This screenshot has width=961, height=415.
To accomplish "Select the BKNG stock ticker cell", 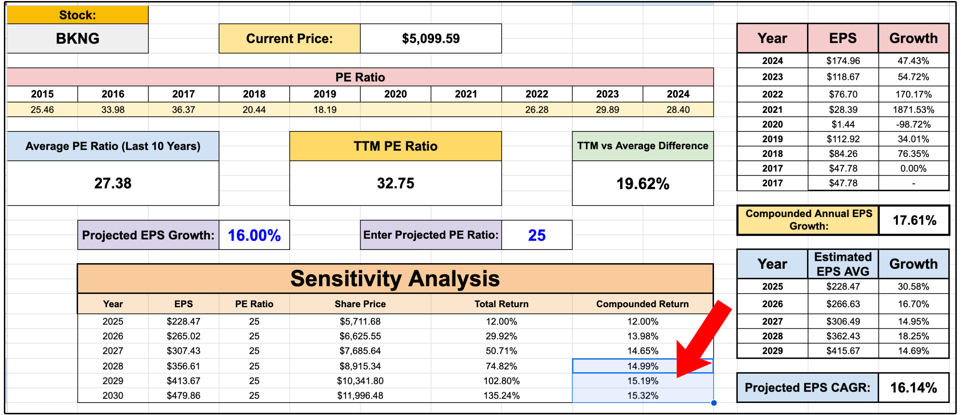I will click(77, 39).
